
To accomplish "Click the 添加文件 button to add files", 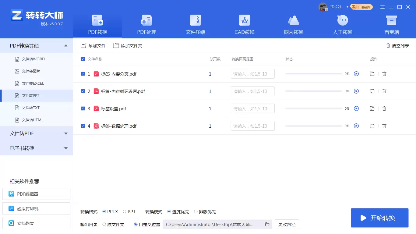I will click(x=93, y=45).
